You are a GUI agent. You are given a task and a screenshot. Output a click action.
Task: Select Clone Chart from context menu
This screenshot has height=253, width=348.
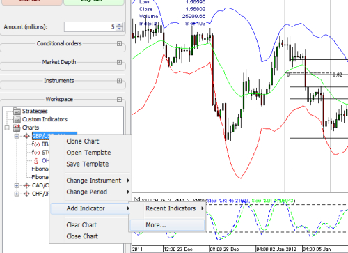(83, 141)
